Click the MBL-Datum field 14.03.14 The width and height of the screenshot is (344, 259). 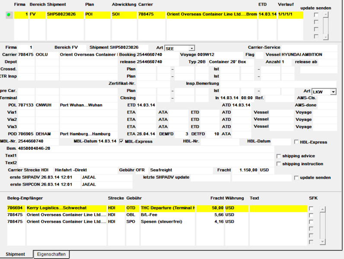point(107,141)
